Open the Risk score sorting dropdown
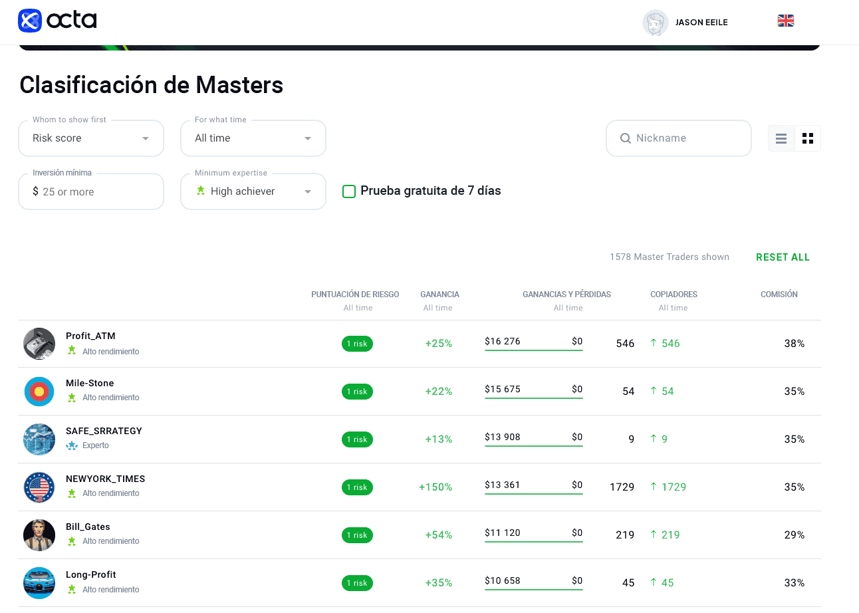Screen dimensions: 859x613 (91, 138)
